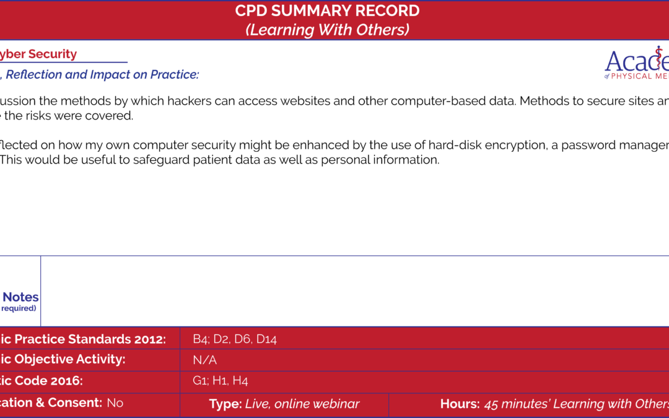Click the Academy of Physical Medicine logo
Image resolution: width=669 pixels, height=418 pixels.
(x=637, y=63)
